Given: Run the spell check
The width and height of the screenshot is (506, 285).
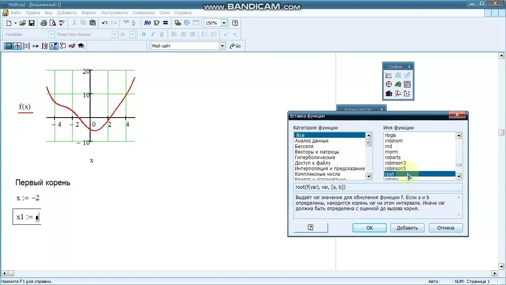Looking at the screenshot, I should 62,23.
